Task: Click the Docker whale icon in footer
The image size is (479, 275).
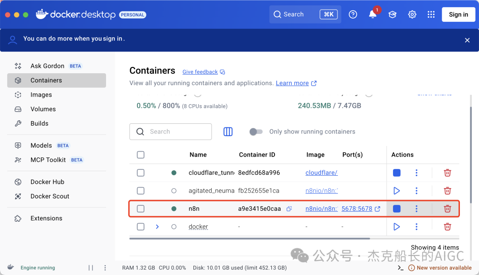Action: pyautogui.click(x=11, y=267)
